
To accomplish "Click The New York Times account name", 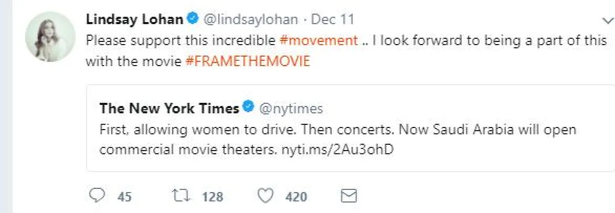I will pyautogui.click(x=169, y=109).
